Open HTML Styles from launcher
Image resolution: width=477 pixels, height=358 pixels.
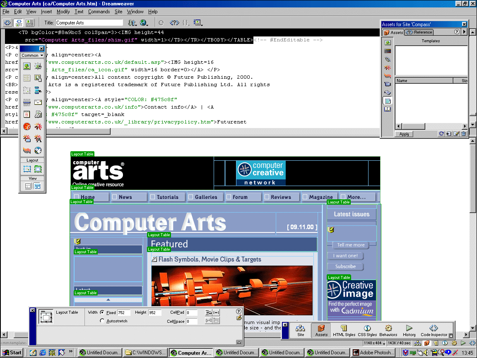point(344,330)
